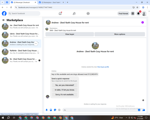Bookmark this page with the star
The height and width of the screenshot is (120, 150).
click(x=137, y=7)
